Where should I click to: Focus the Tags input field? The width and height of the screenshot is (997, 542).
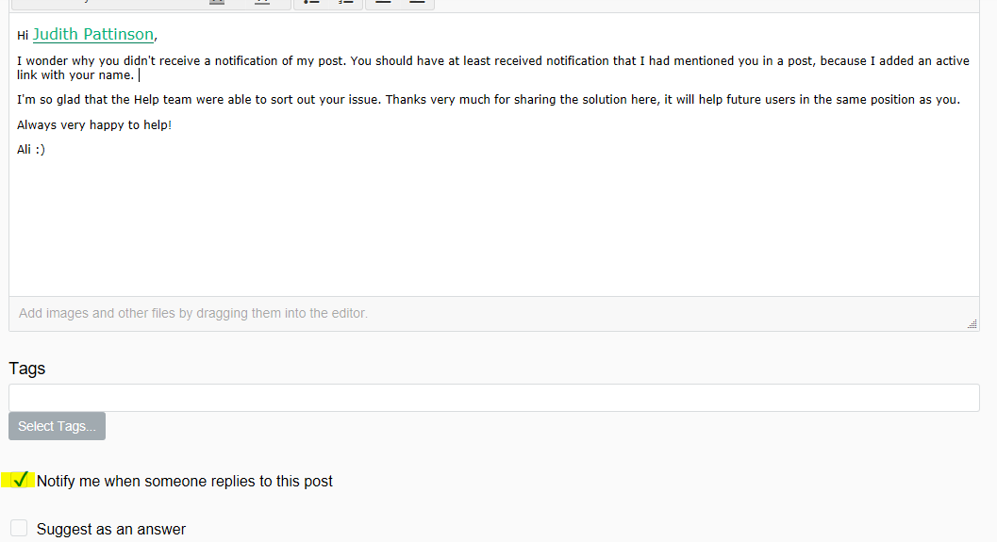[494, 398]
